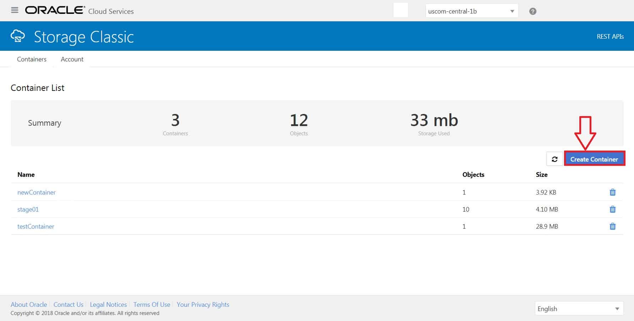Click the 3 Containers summary figure
The height and width of the screenshot is (321, 634).
tap(175, 120)
